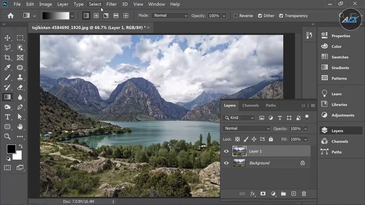Hide Layer 1 visibility eye
This screenshot has height=205, width=365.
click(x=226, y=151)
